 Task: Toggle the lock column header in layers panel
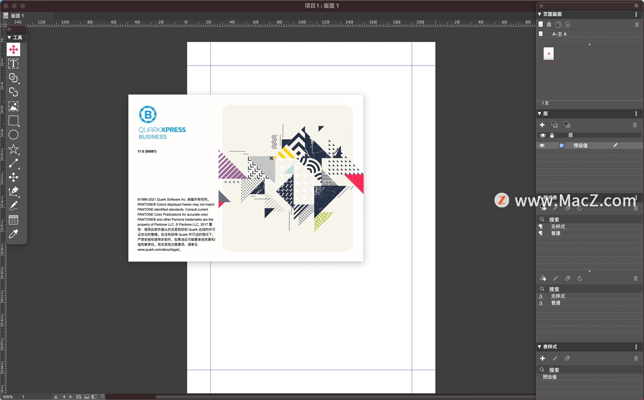[552, 135]
